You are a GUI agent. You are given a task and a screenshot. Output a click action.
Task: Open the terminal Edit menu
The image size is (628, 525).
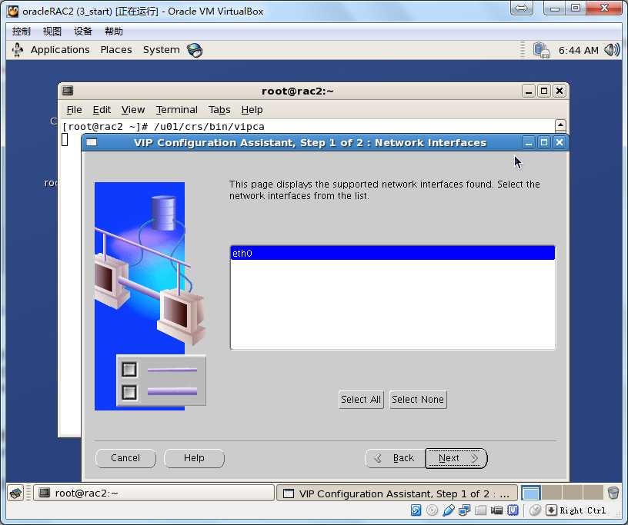[102, 110]
